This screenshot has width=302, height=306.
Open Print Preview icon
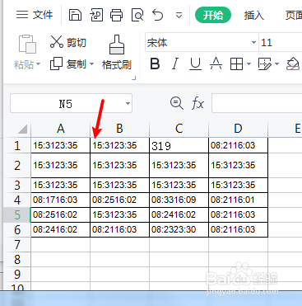[x=137, y=15]
